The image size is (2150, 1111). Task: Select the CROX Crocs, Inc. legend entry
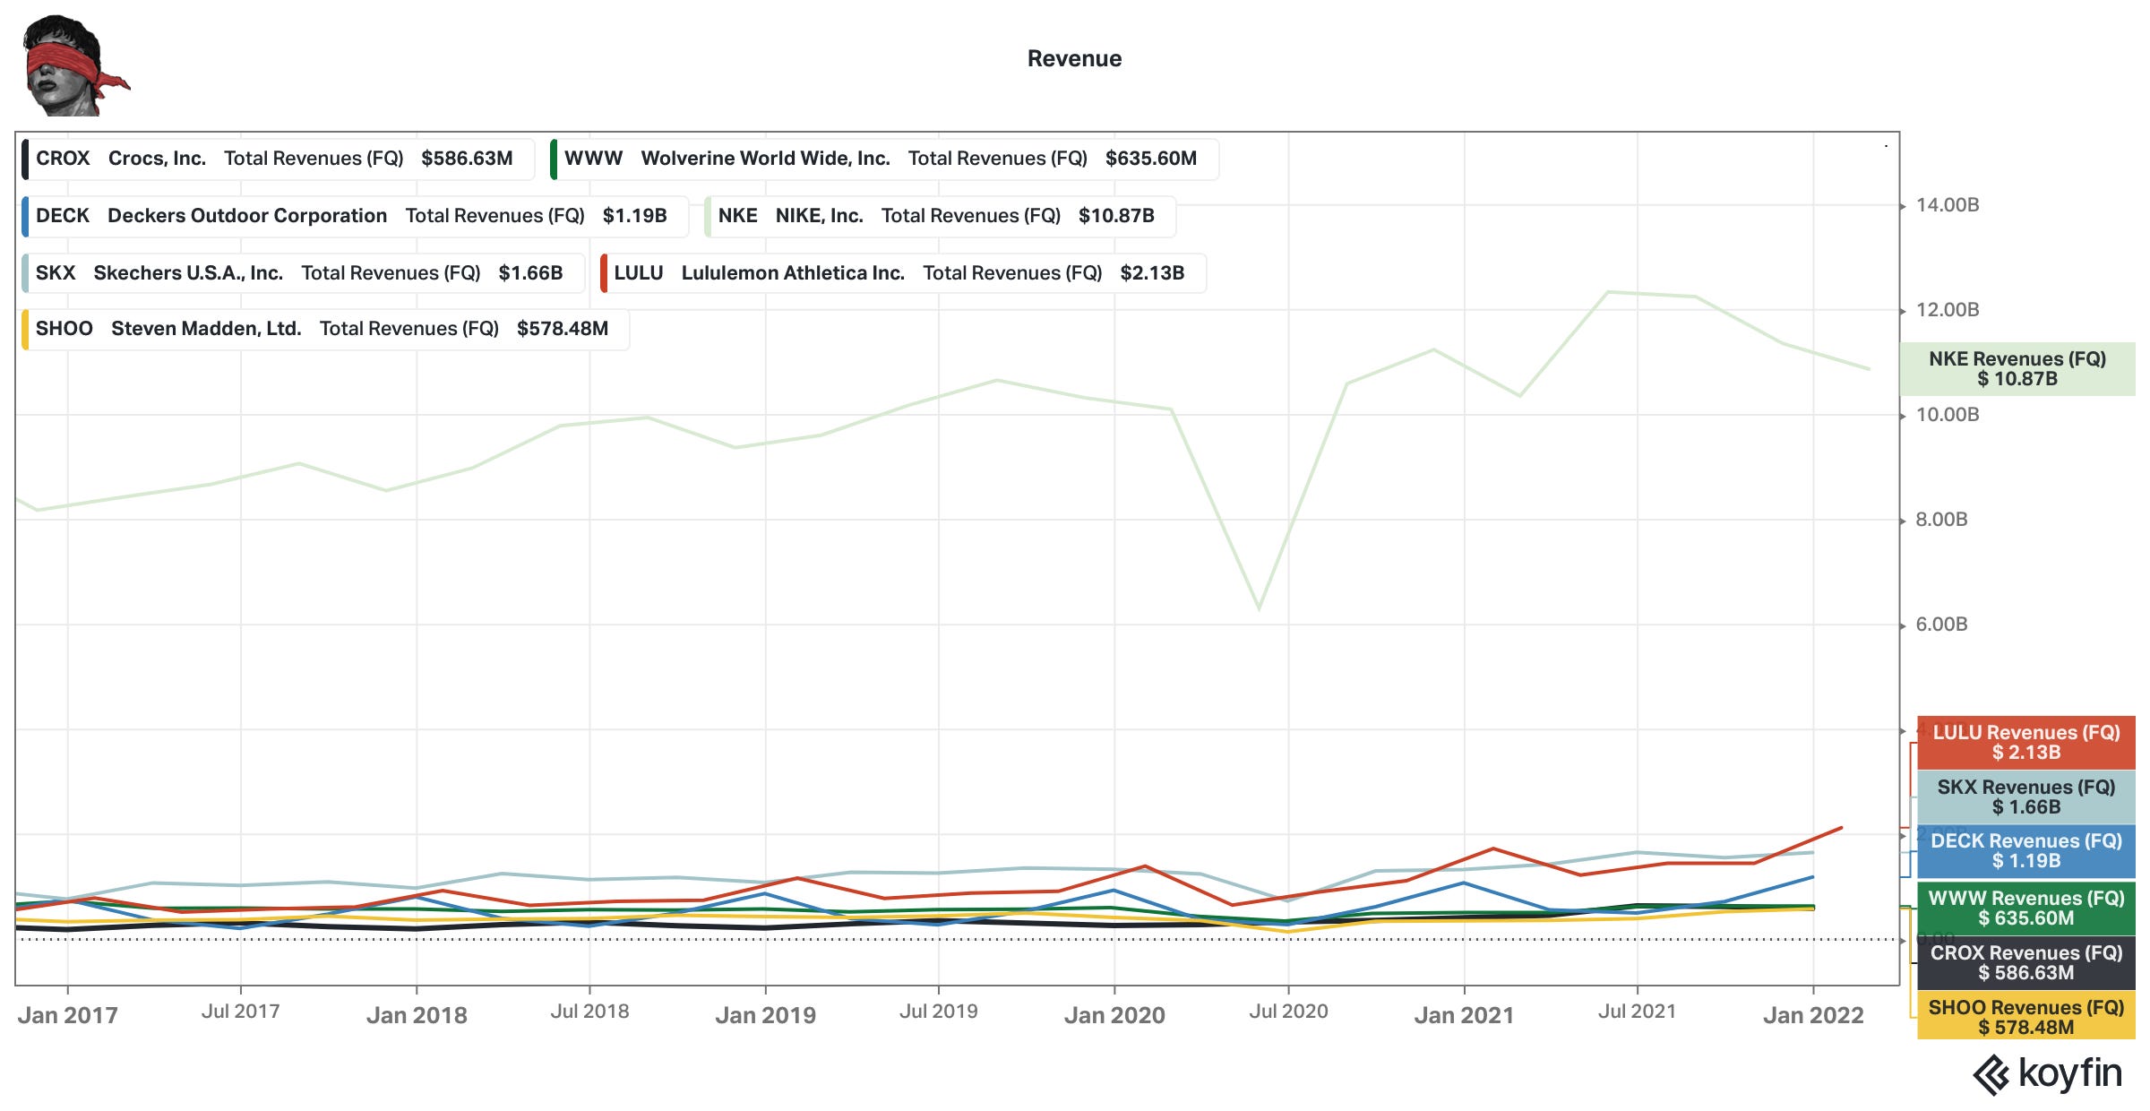(x=278, y=159)
